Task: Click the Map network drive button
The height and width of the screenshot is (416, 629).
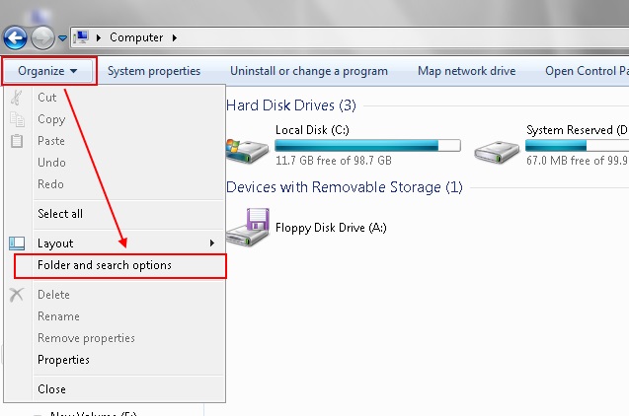Action: tap(466, 71)
